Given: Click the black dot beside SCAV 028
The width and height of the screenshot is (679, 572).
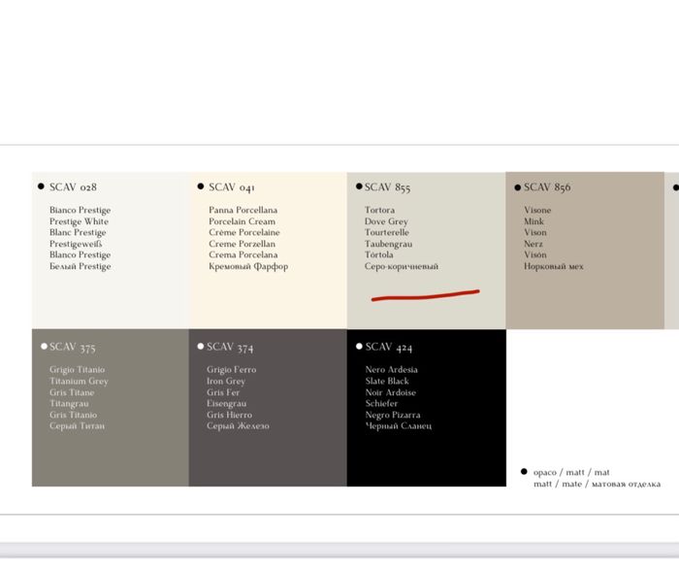Looking at the screenshot, I should [41, 185].
